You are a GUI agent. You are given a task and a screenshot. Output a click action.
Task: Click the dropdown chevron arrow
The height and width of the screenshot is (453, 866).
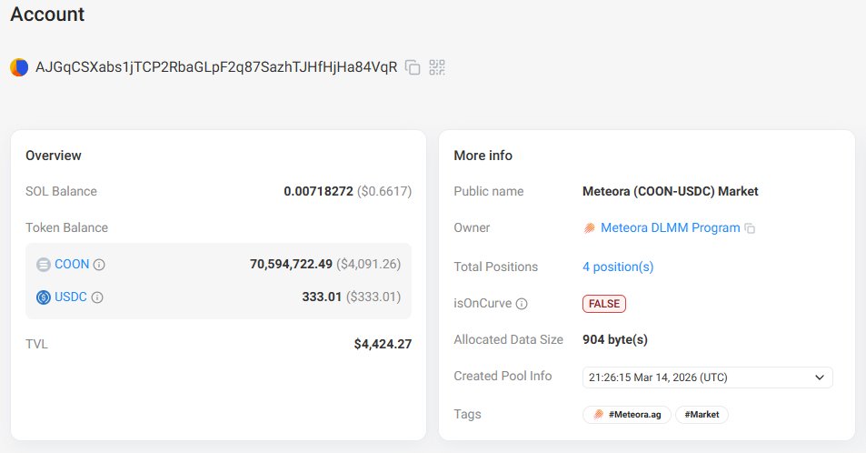[x=820, y=377]
